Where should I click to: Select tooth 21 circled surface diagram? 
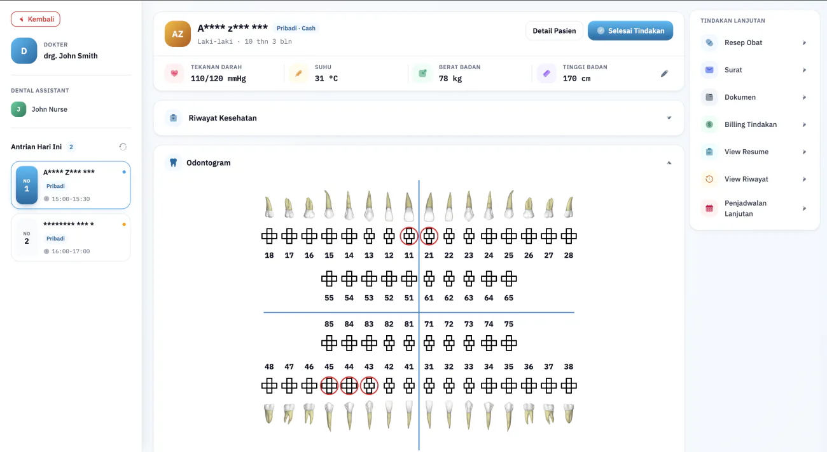click(429, 237)
